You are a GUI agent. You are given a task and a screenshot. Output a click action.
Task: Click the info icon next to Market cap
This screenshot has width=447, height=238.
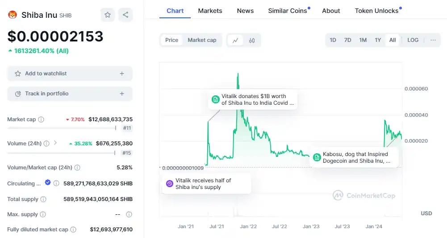(x=41, y=119)
